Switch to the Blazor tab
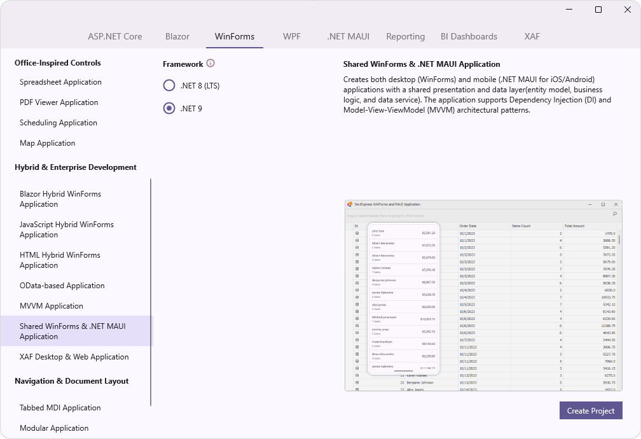This screenshot has height=439, width=641. tap(177, 36)
